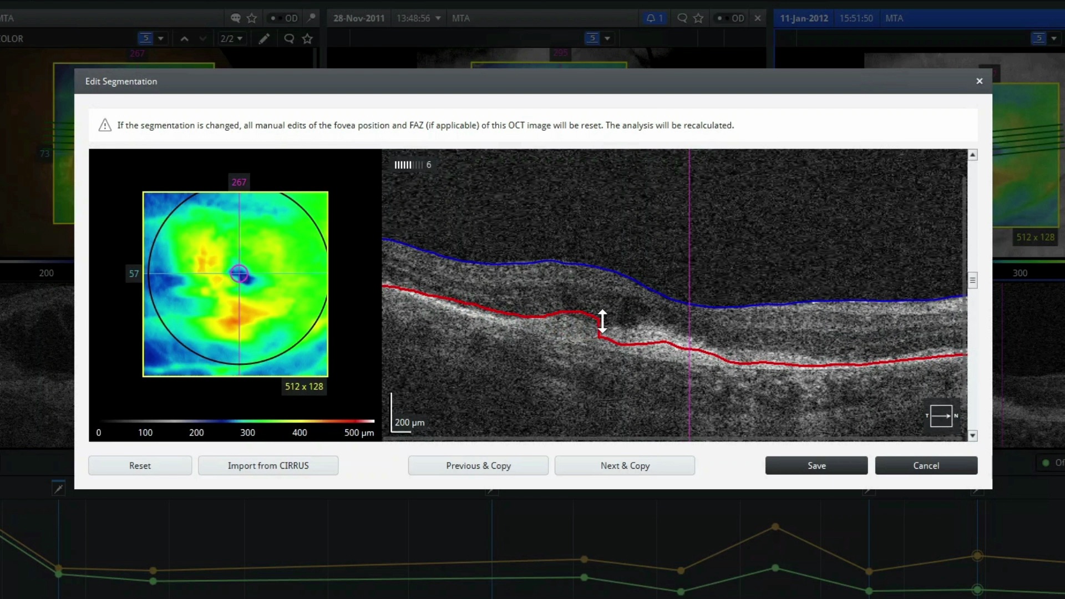Go to previous slice with up chevron
1065x599 pixels.
coord(185,39)
